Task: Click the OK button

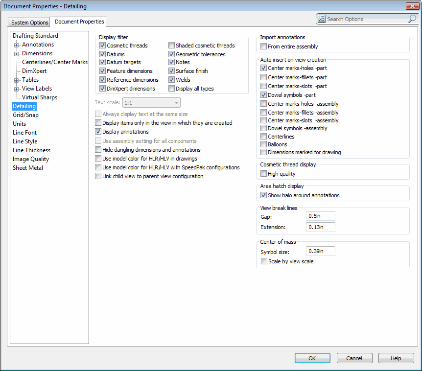Action: click(312, 358)
